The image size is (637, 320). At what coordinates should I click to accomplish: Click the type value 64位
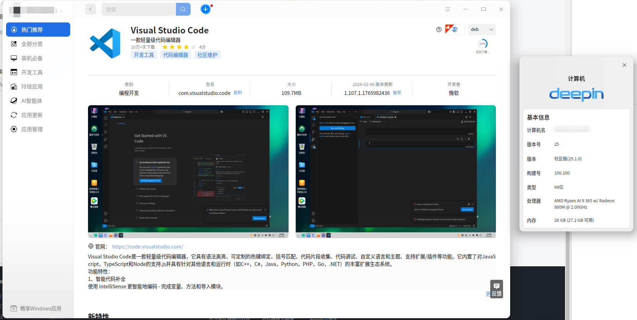pyautogui.click(x=559, y=187)
